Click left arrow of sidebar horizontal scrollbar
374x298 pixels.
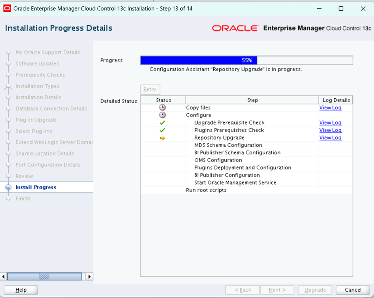(x=4, y=277)
